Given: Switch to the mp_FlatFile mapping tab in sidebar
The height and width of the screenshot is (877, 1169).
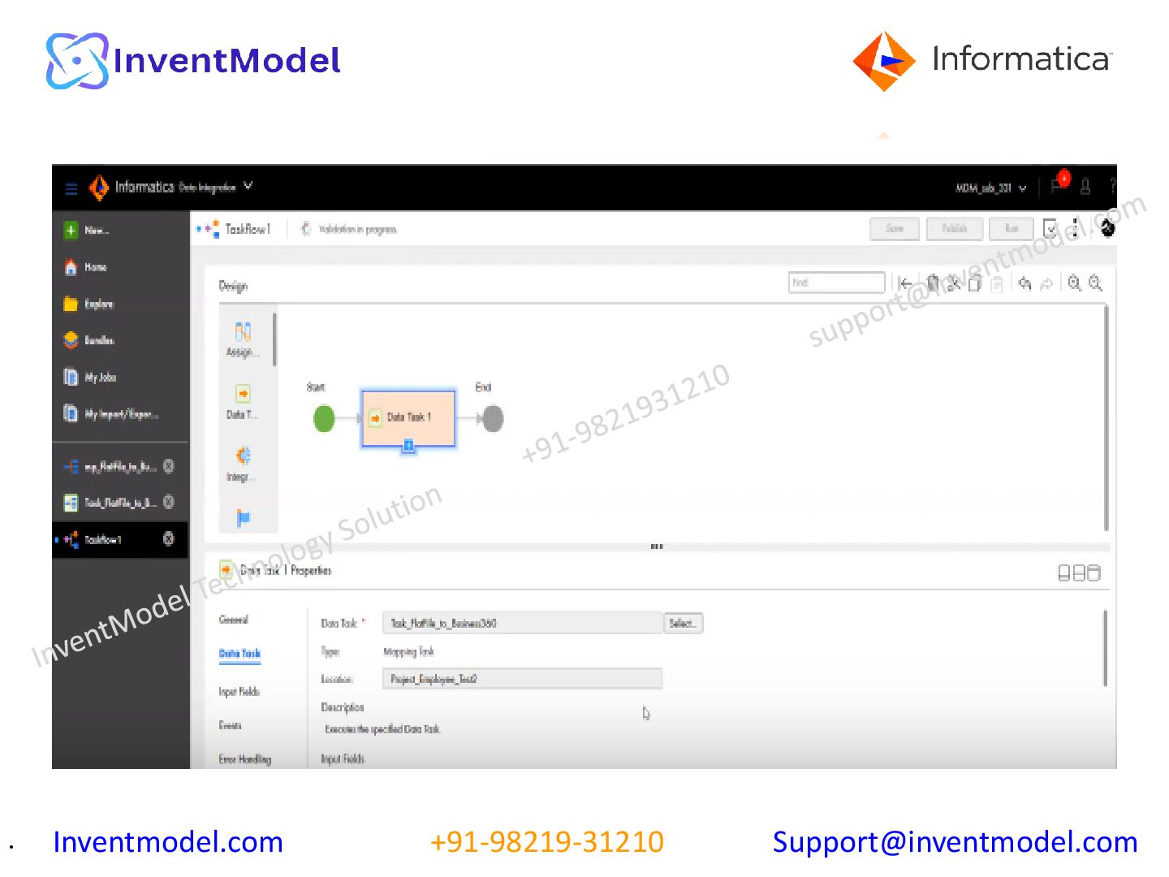Looking at the screenshot, I should pos(110,467).
